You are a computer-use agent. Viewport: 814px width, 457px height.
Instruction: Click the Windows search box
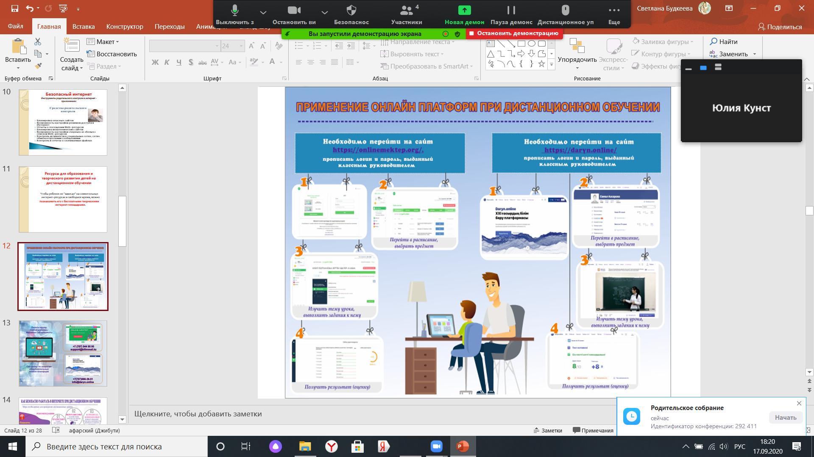point(117,446)
